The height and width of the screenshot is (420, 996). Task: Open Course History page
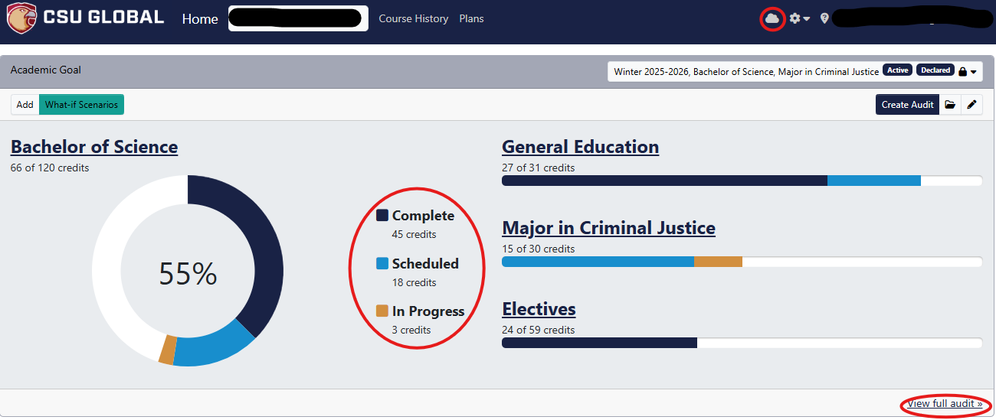point(413,18)
